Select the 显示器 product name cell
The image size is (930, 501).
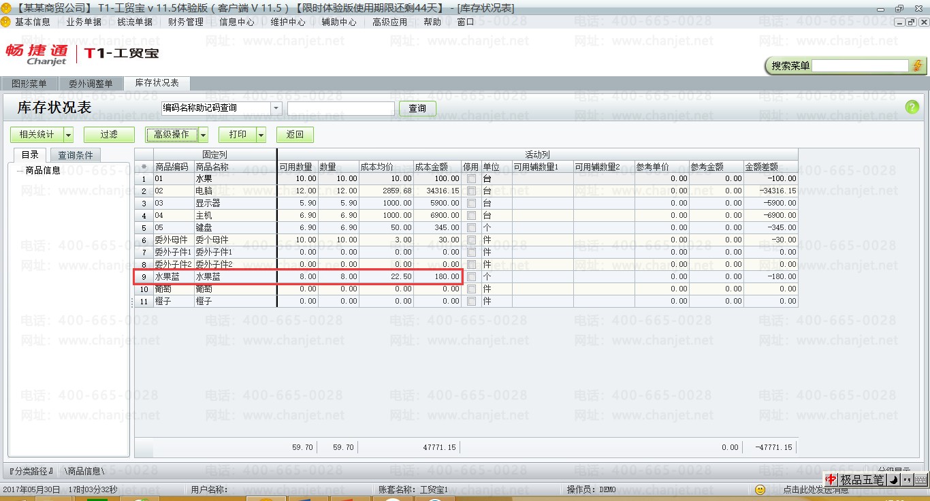pyautogui.click(x=236, y=203)
